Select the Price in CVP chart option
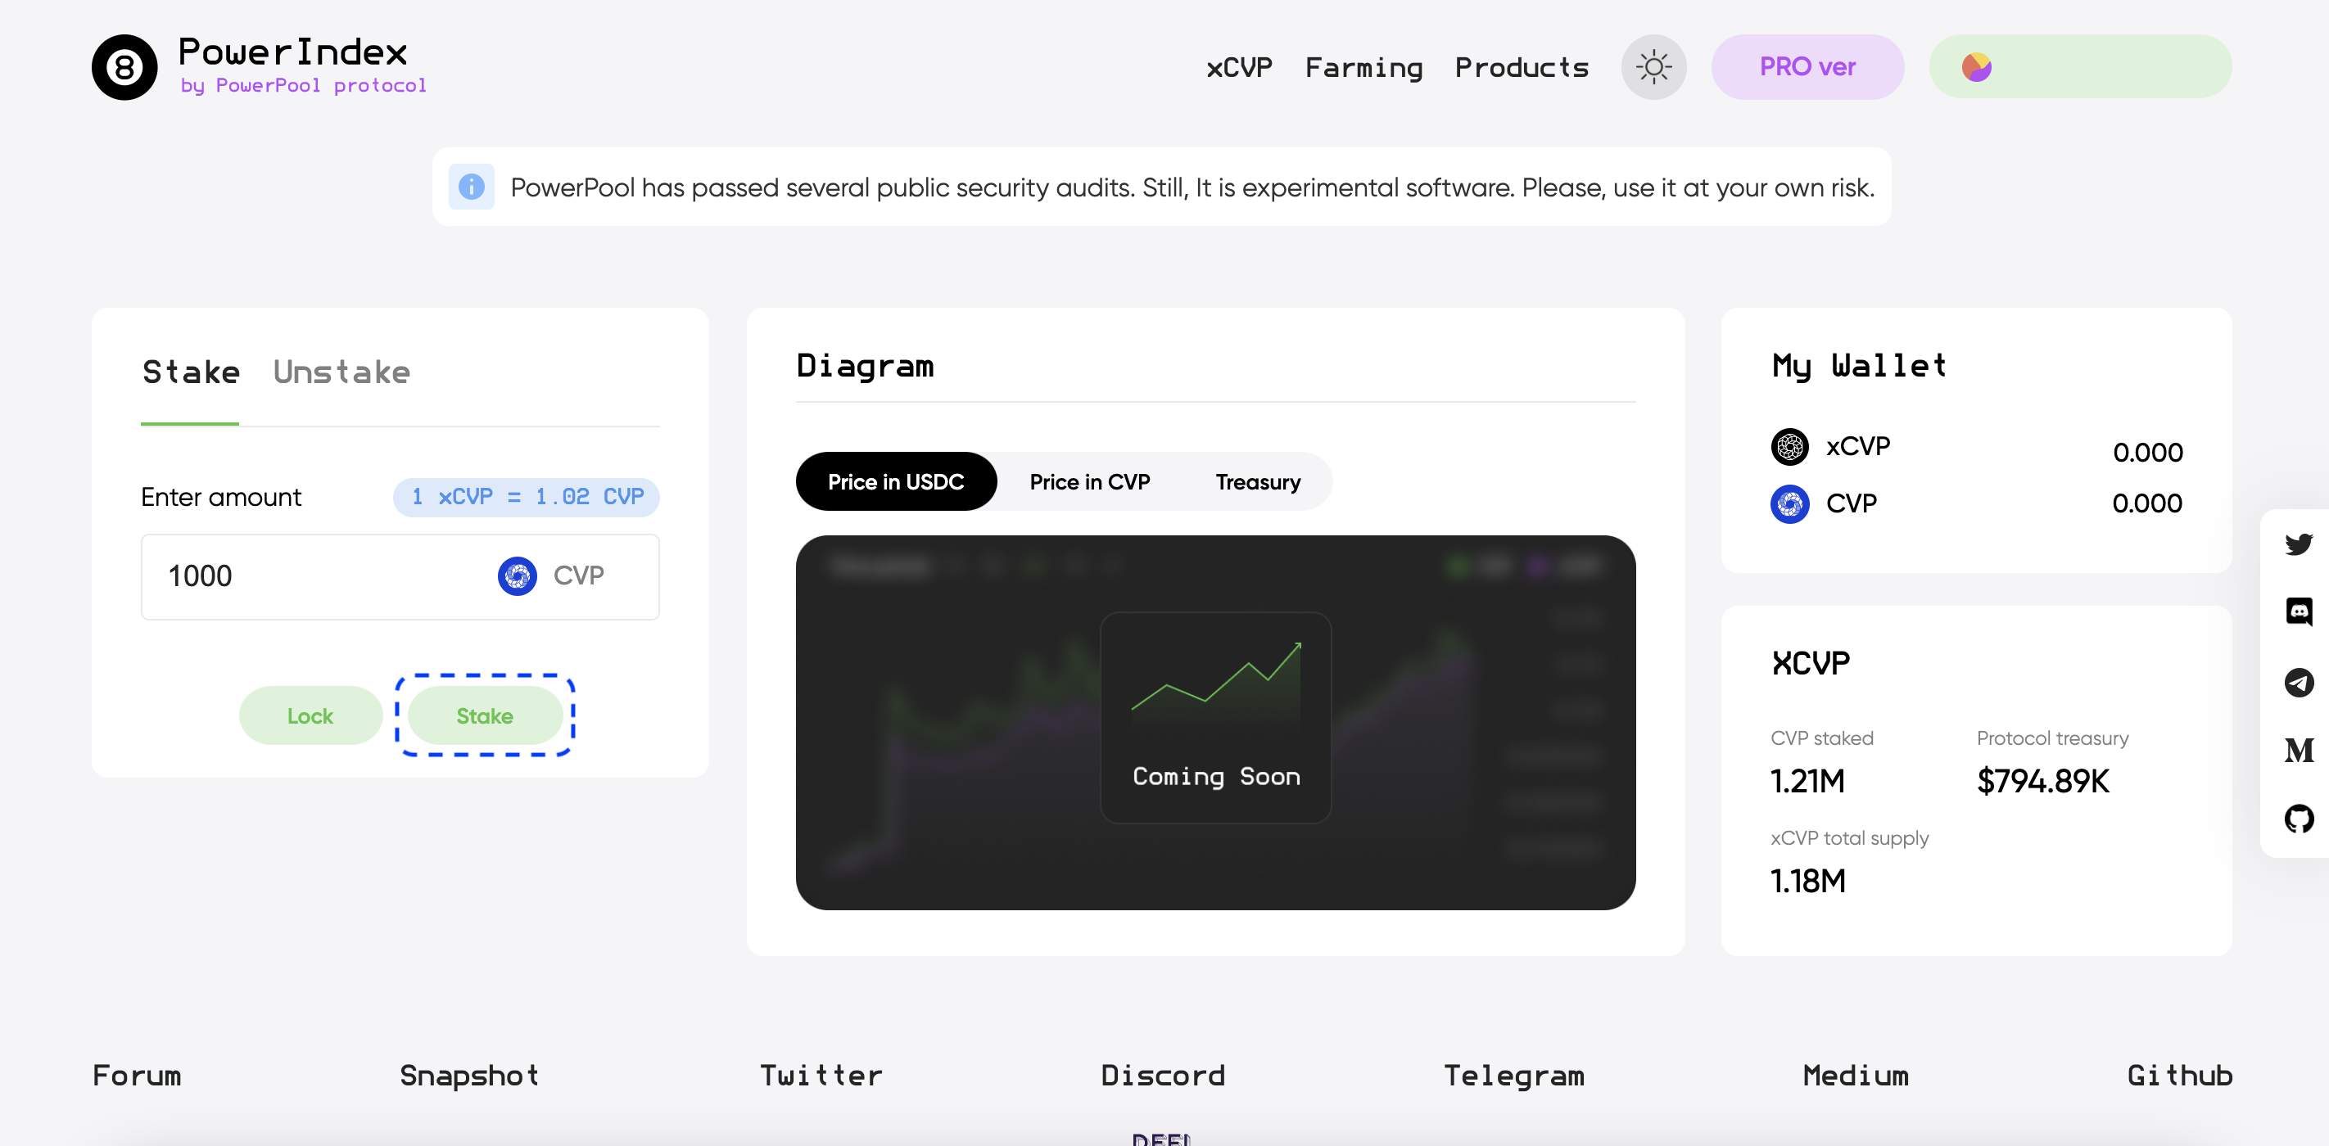Image resolution: width=2329 pixels, height=1146 pixels. click(x=1088, y=481)
